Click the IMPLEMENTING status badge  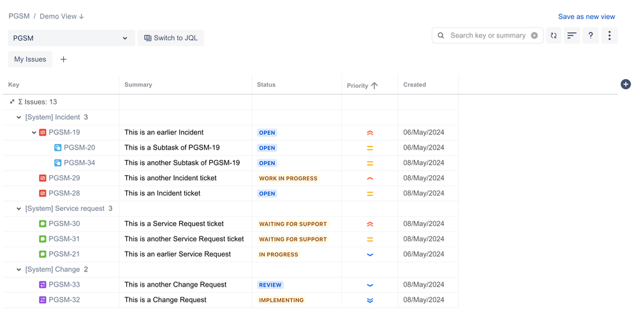(x=281, y=300)
